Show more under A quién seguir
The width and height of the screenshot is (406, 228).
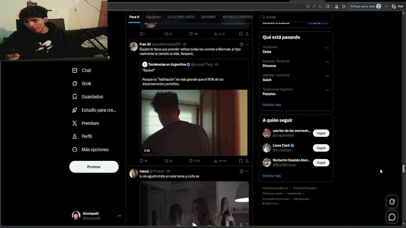tap(272, 176)
